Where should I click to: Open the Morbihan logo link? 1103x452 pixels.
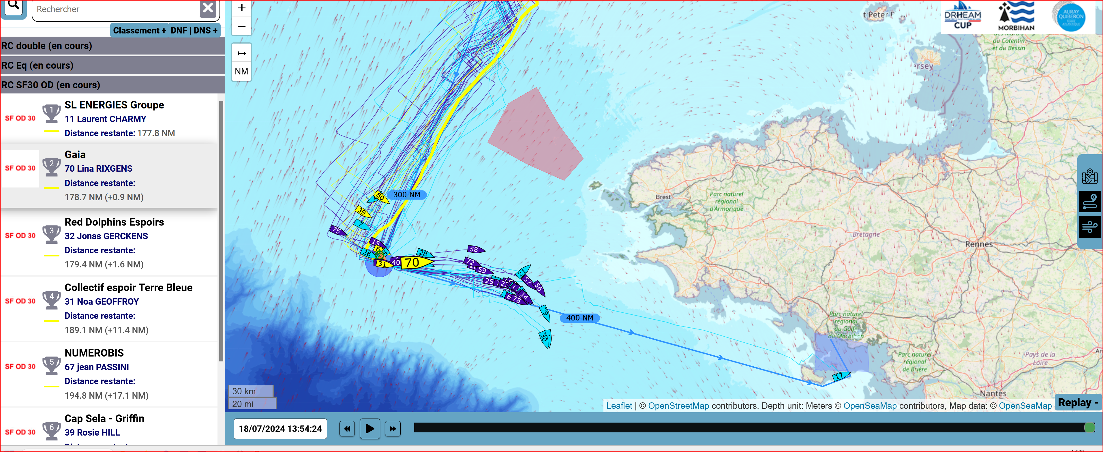tap(1016, 16)
